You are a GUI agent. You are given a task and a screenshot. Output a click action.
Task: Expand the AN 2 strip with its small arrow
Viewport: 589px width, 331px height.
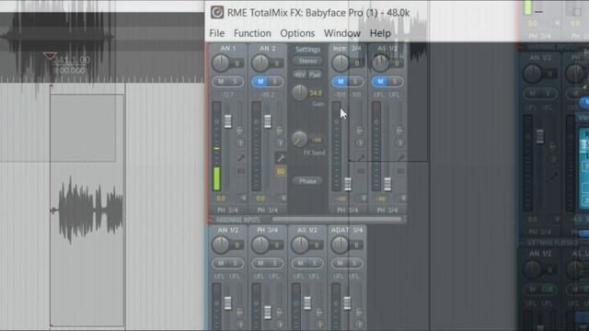[283, 198]
